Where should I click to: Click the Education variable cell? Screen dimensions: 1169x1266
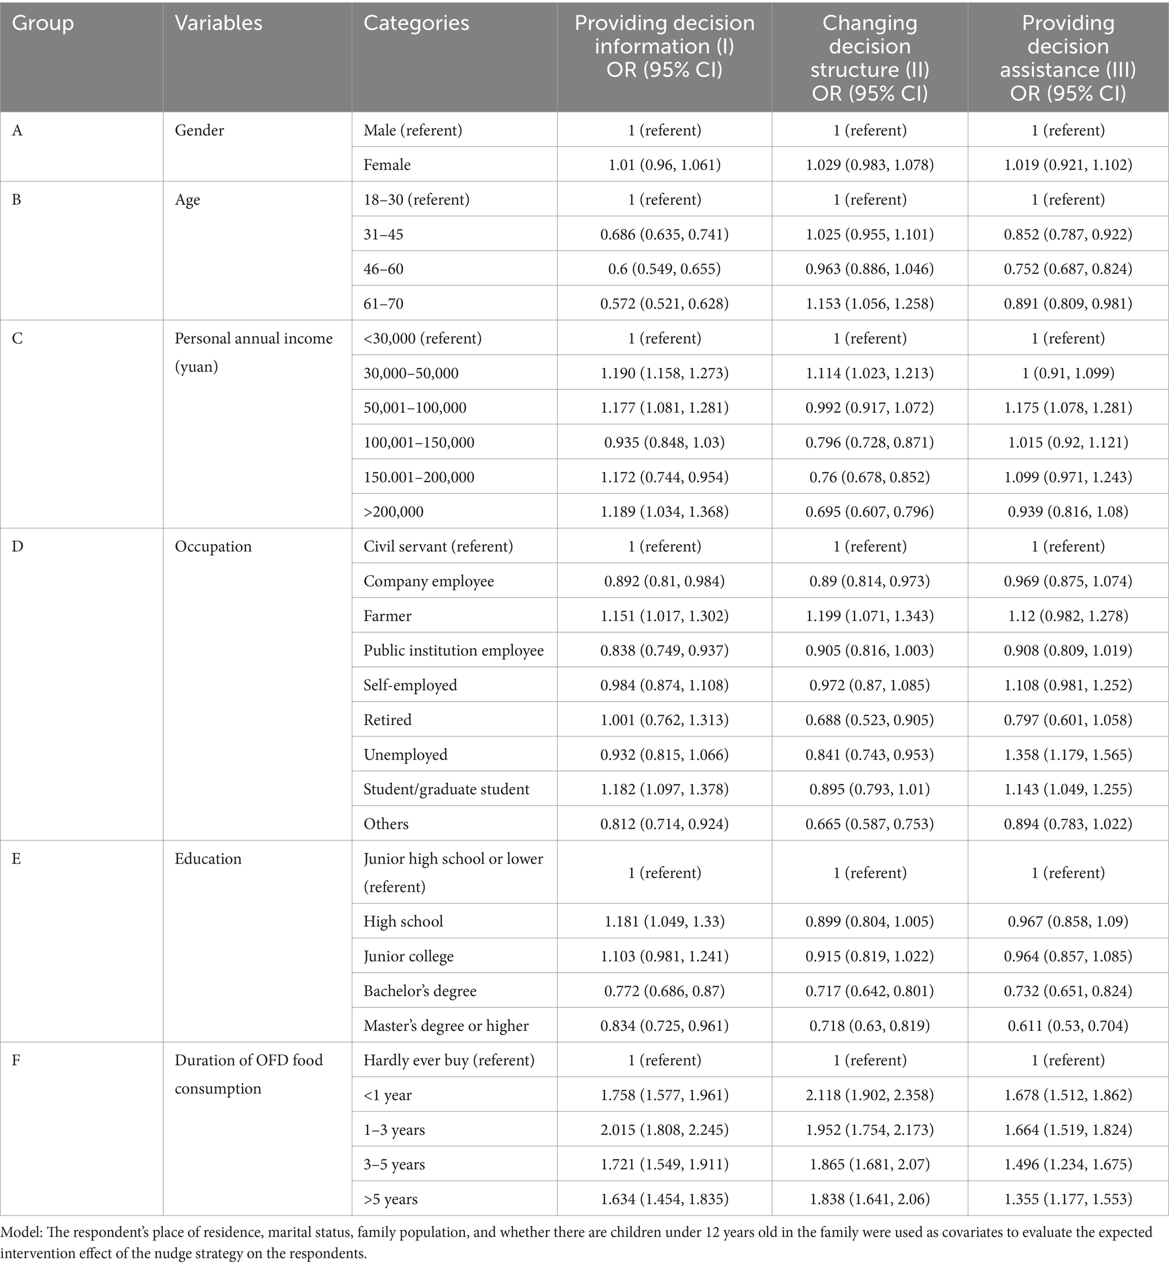tap(208, 859)
